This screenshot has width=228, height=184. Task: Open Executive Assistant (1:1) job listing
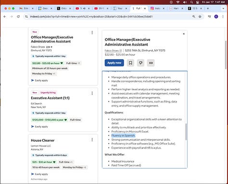tap(50, 98)
